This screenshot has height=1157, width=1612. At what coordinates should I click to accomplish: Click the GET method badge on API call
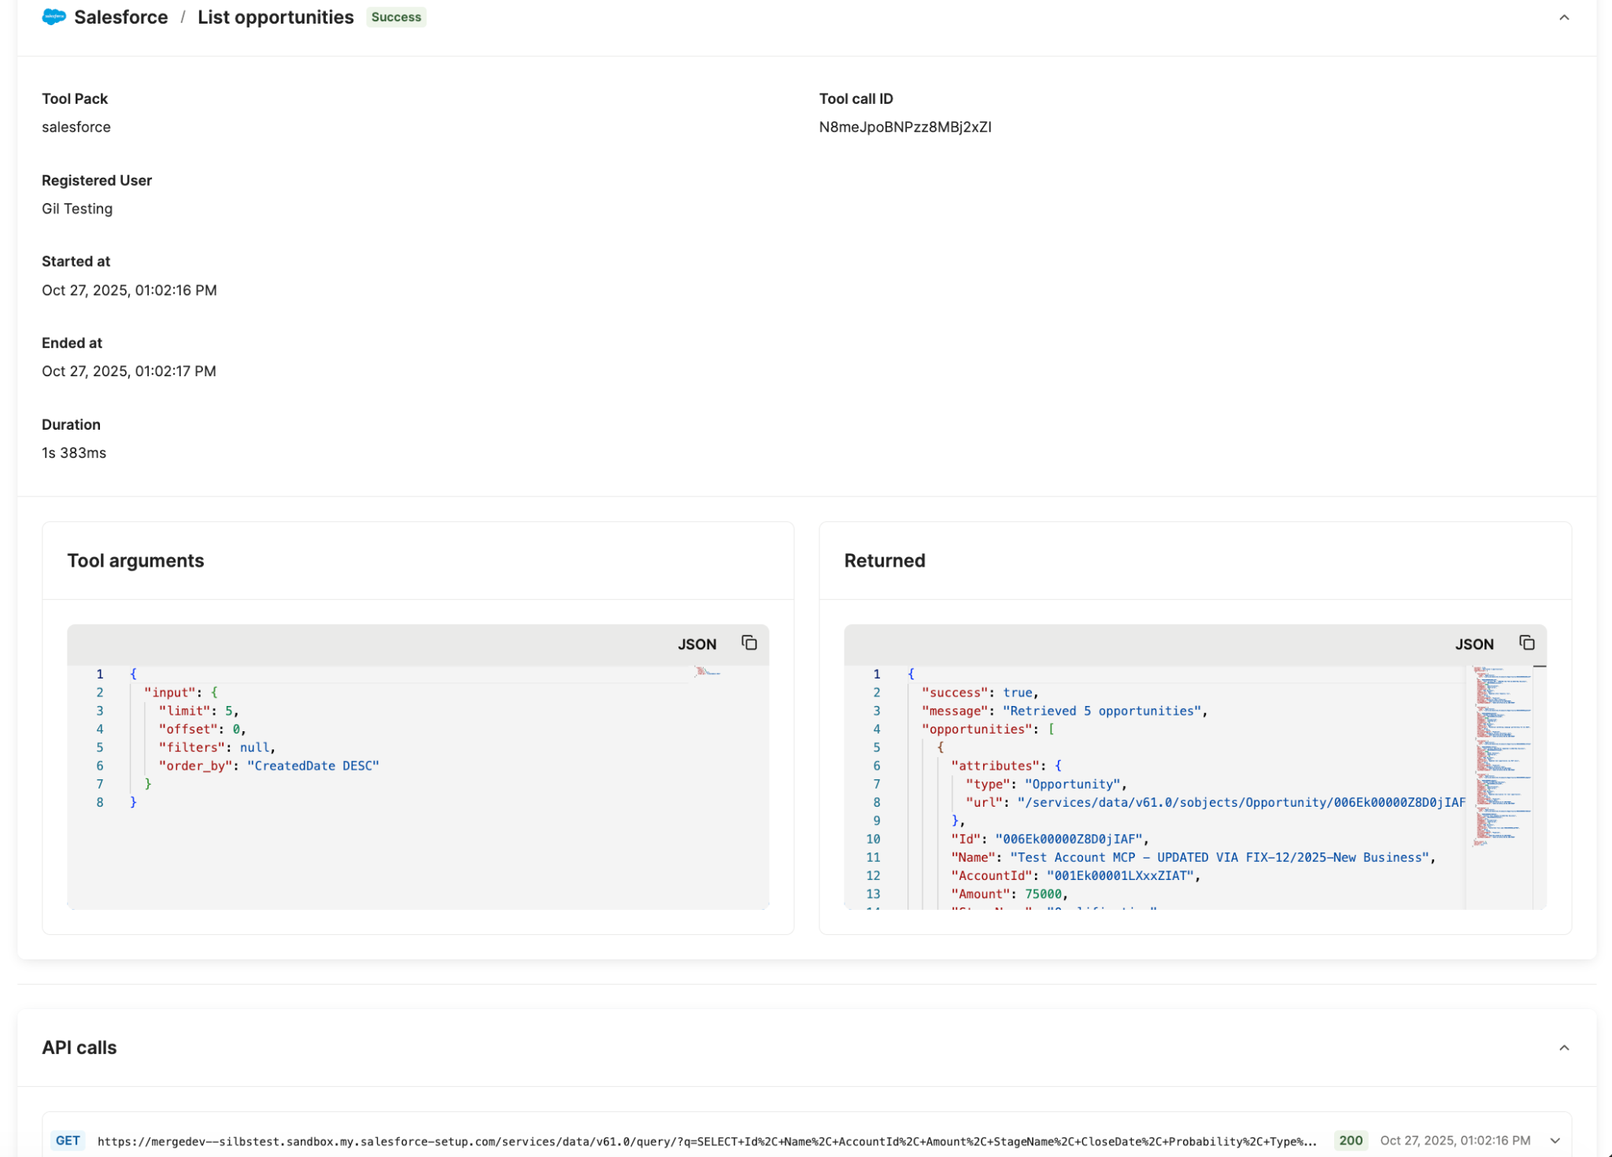coord(68,1140)
